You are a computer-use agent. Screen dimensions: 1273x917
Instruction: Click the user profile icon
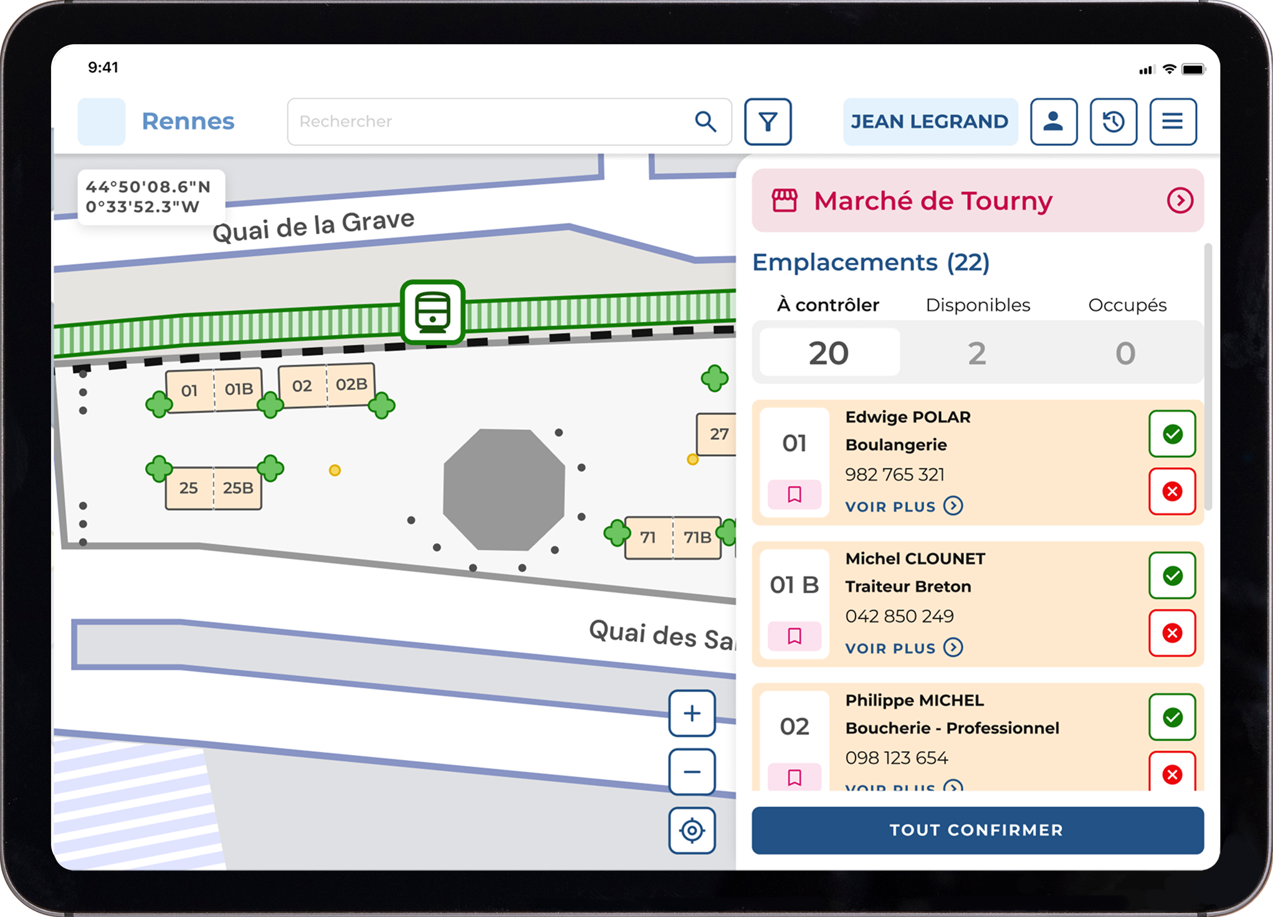[x=1053, y=121]
